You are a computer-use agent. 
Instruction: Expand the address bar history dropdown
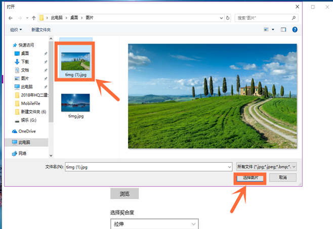pyautogui.click(x=221, y=18)
